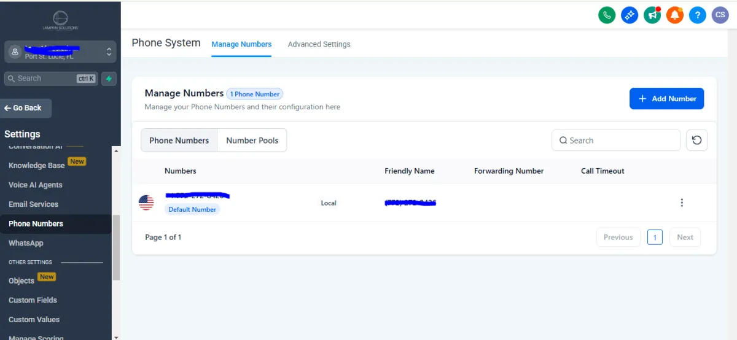Image resolution: width=737 pixels, height=340 pixels.
Task: Click the Page 1 of 1 text
Action: [163, 238]
